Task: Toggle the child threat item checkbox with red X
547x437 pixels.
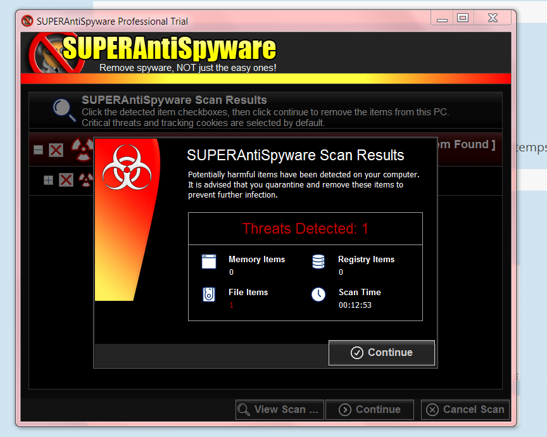Action: (x=66, y=180)
